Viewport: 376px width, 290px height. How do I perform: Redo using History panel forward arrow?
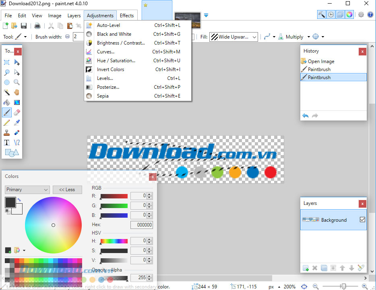click(x=315, y=116)
